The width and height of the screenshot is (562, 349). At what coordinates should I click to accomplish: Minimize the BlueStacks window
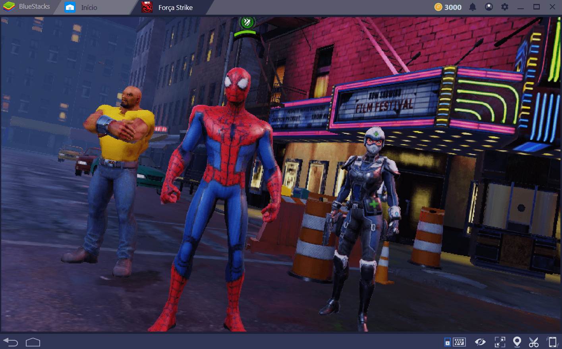click(521, 7)
